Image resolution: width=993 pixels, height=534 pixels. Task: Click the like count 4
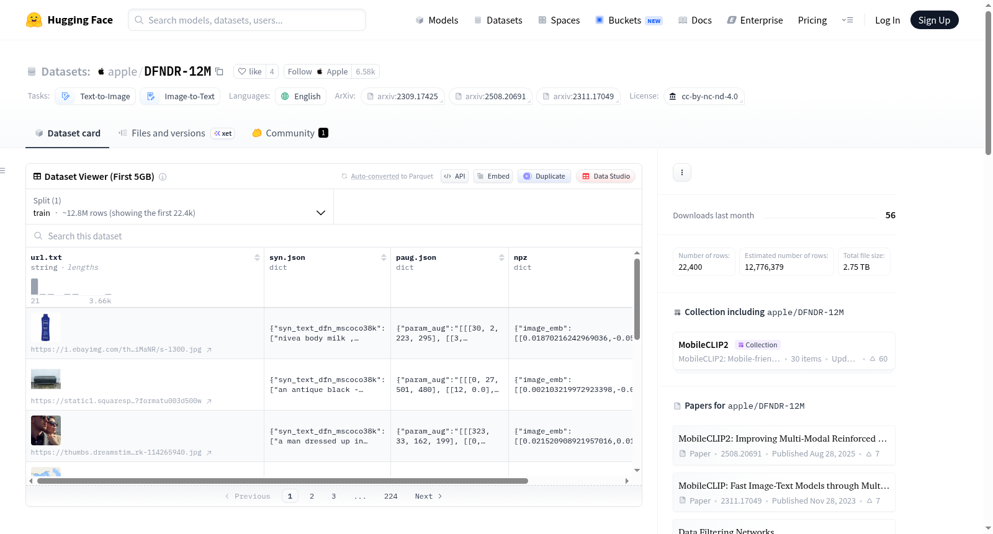click(x=272, y=71)
